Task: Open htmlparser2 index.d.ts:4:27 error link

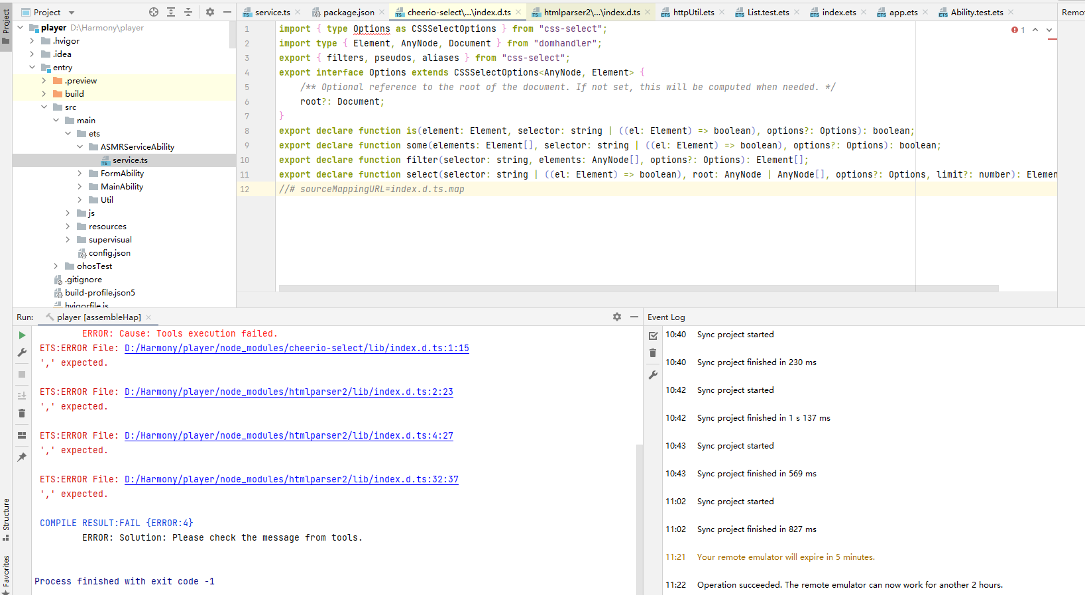Action: (289, 435)
